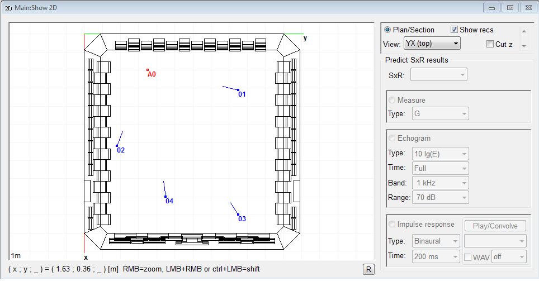The height and width of the screenshot is (281, 539).
Task: Click the down arrow of the panel scrollbar
Action: click(524, 46)
